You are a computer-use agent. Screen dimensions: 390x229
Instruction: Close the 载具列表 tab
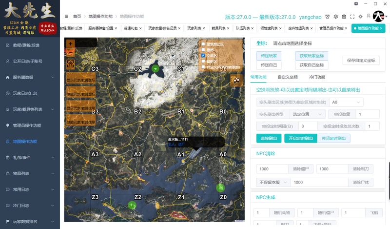pyautogui.click(x=228, y=28)
